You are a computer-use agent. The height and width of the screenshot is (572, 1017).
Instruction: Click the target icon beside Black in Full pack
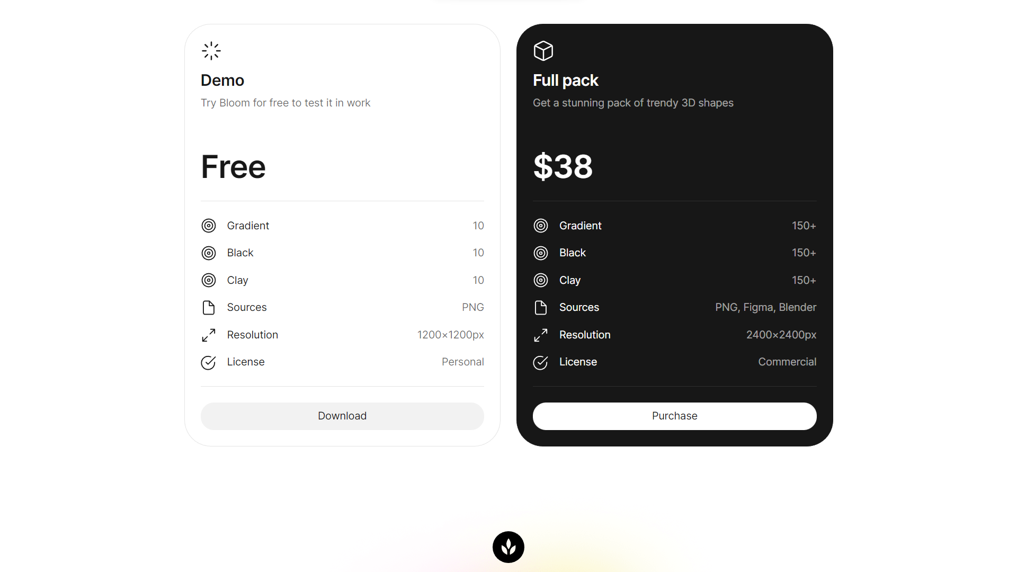pos(541,253)
